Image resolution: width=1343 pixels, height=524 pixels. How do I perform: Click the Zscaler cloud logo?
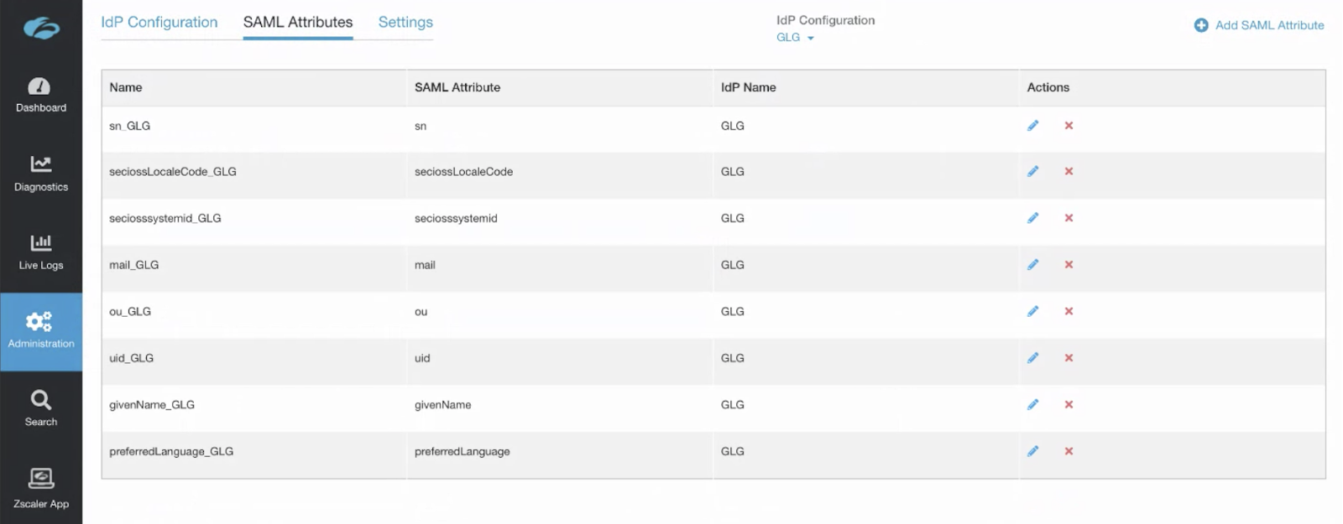(x=41, y=29)
